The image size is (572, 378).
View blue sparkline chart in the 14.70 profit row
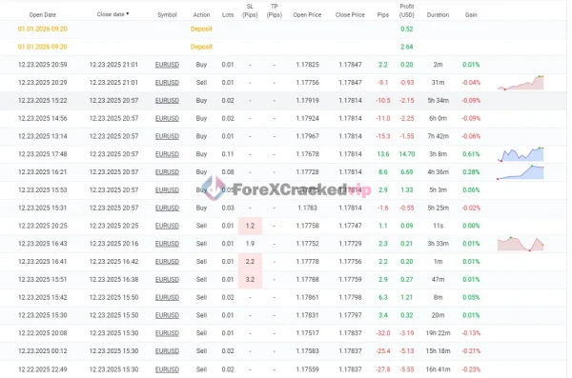point(521,154)
